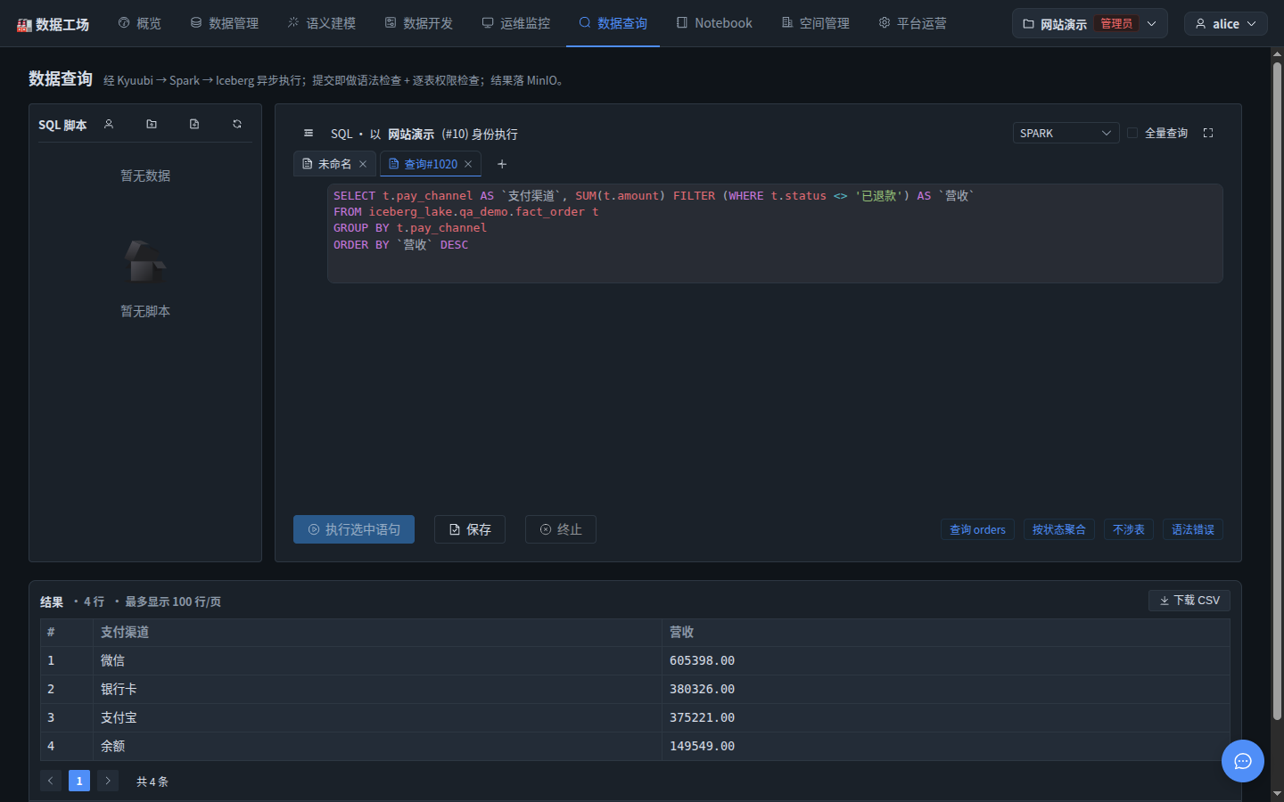Click the 数据工场 logo icon

pos(24,24)
